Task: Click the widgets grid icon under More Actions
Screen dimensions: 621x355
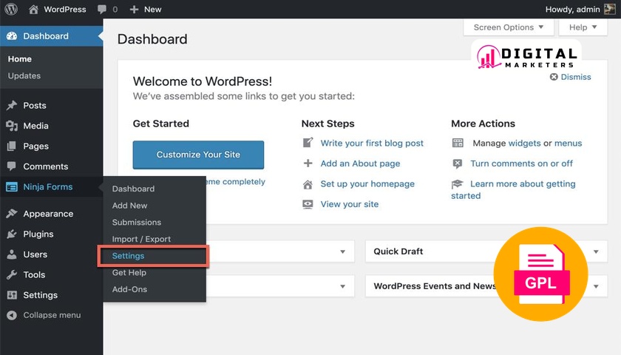Action: point(458,143)
